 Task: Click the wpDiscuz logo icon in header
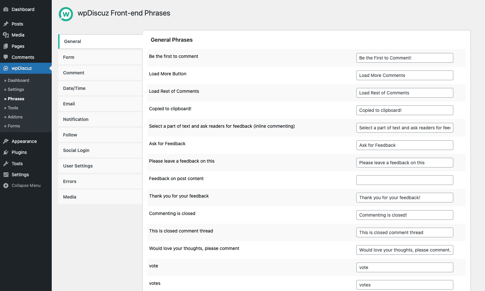point(66,14)
